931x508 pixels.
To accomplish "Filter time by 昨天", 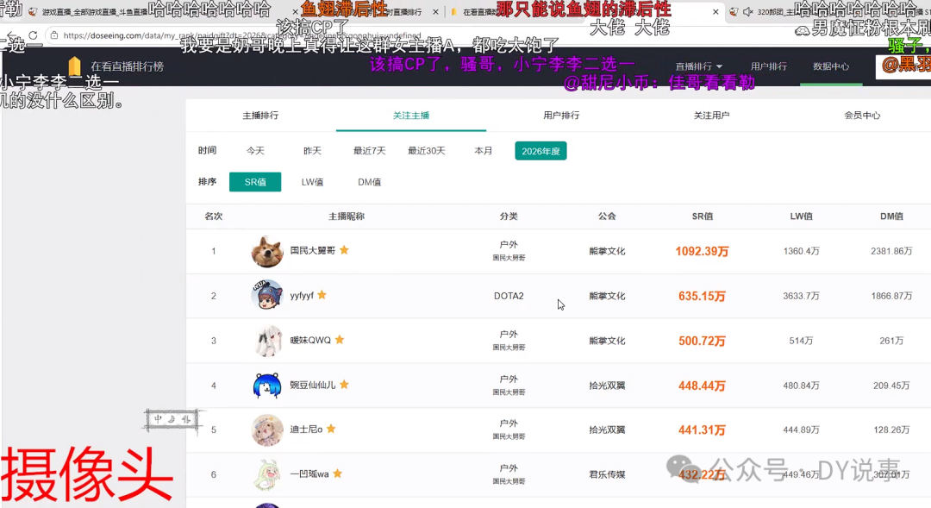I will coord(312,151).
